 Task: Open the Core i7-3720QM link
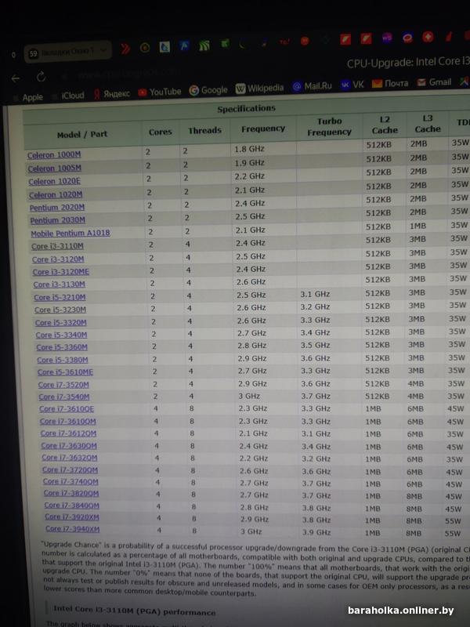(x=70, y=469)
